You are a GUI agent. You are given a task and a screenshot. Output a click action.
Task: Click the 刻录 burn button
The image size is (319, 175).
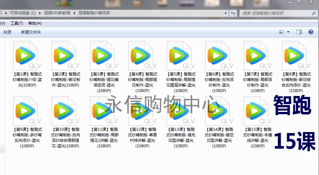(x=7, y=32)
